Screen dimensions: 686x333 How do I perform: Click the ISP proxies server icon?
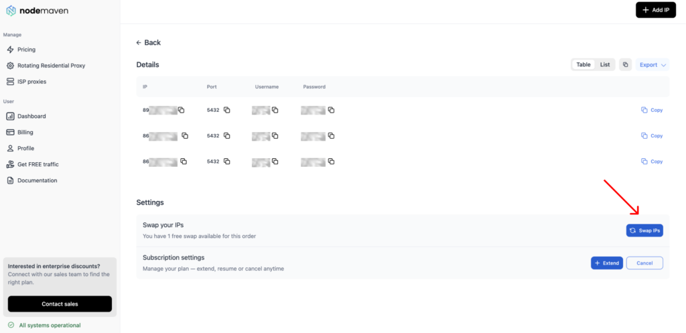pyautogui.click(x=11, y=81)
